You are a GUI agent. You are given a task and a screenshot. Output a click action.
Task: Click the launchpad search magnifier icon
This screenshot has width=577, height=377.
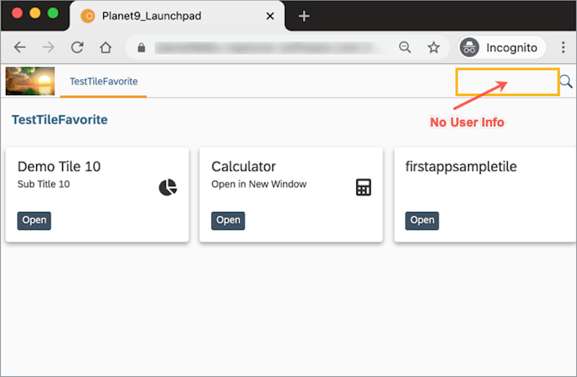(566, 81)
